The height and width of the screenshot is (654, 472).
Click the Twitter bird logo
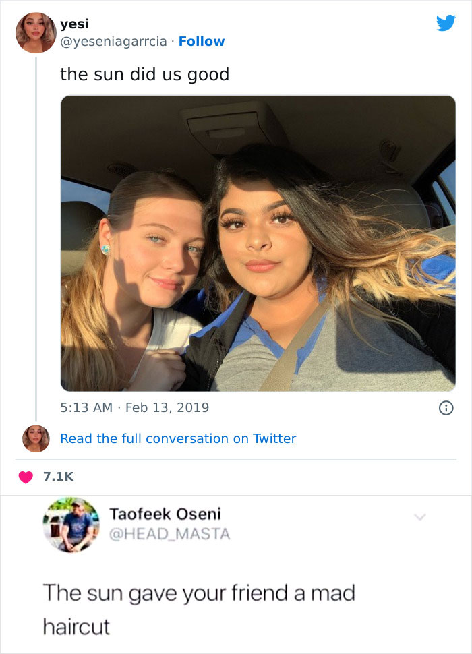click(x=446, y=23)
